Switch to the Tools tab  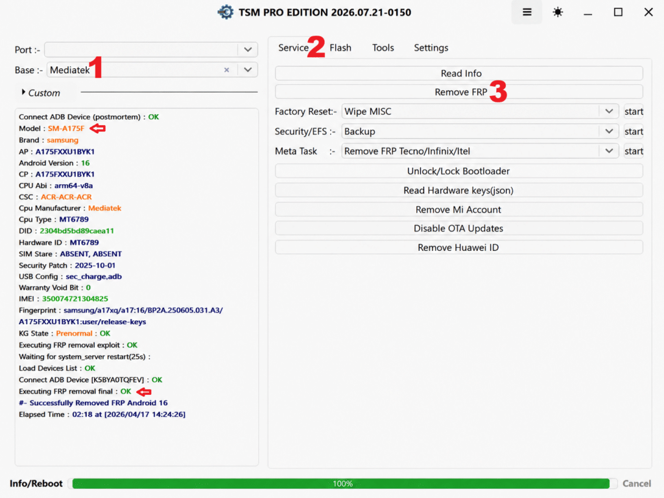pos(383,47)
